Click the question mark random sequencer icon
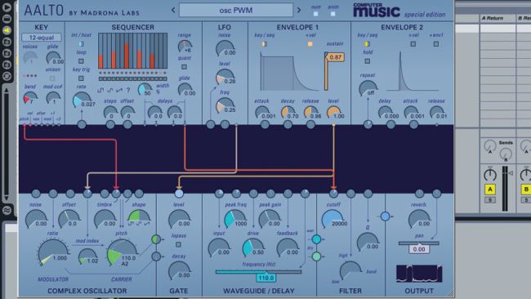This screenshot has width=531, height=299. coord(128,91)
